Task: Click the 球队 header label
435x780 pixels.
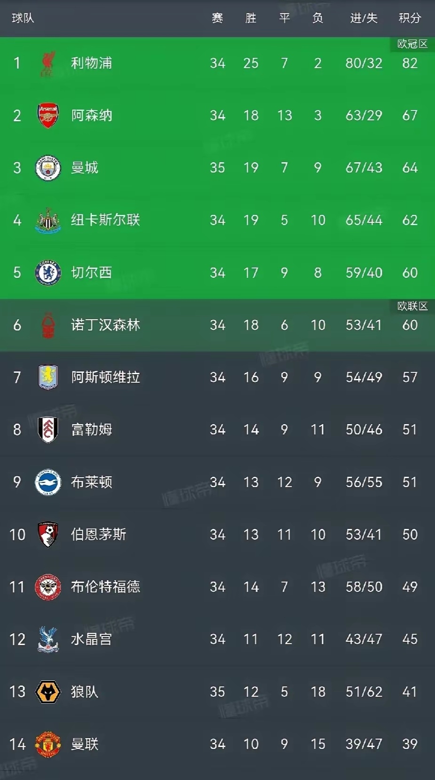Action: coord(23,18)
